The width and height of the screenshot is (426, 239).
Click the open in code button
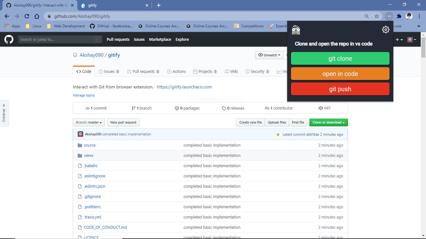340,74
